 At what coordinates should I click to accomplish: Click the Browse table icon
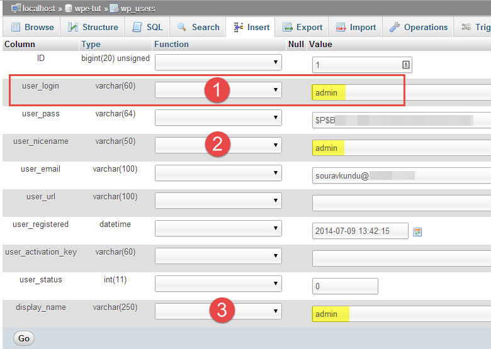[x=16, y=27]
